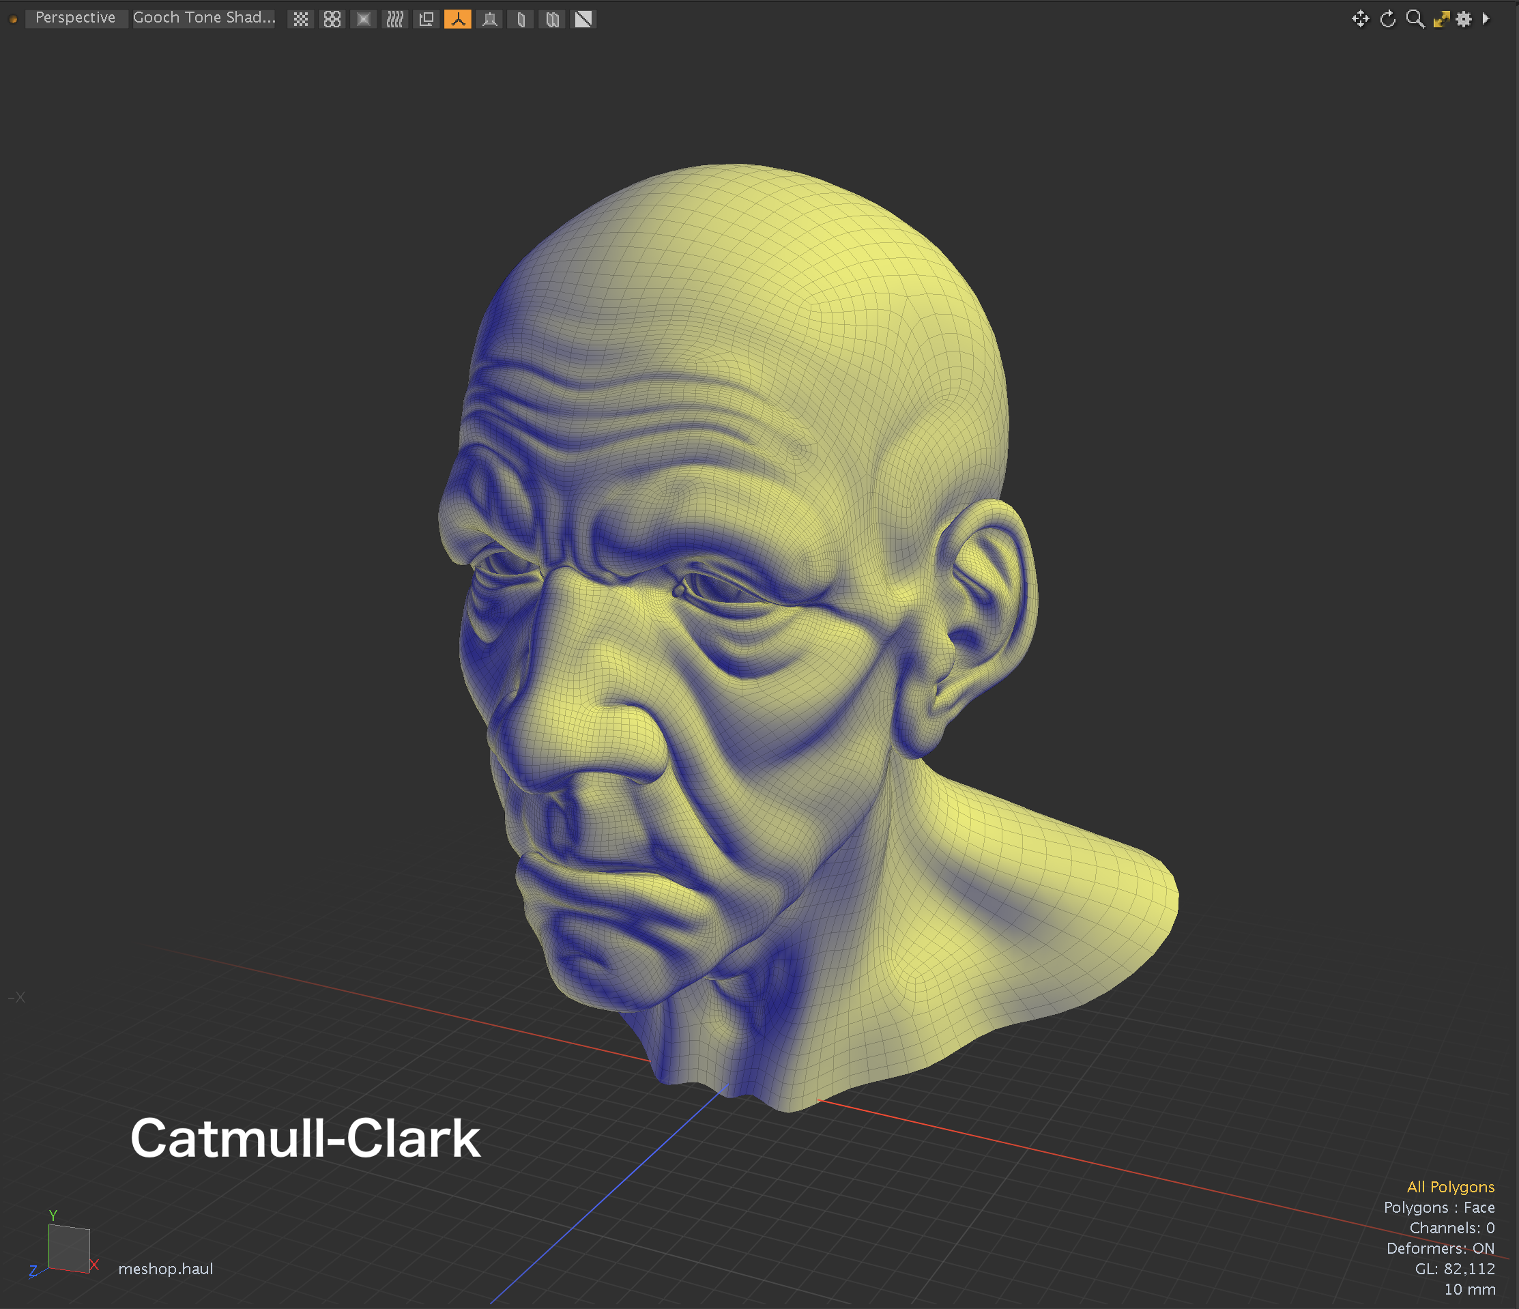Toggle the wavy vertical lines icon
1519x1309 pixels.
pos(395,19)
